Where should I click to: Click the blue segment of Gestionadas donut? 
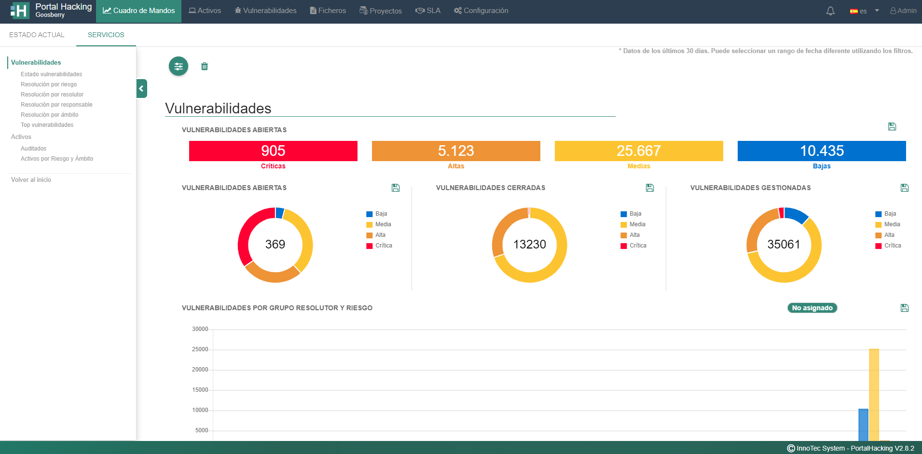click(798, 214)
